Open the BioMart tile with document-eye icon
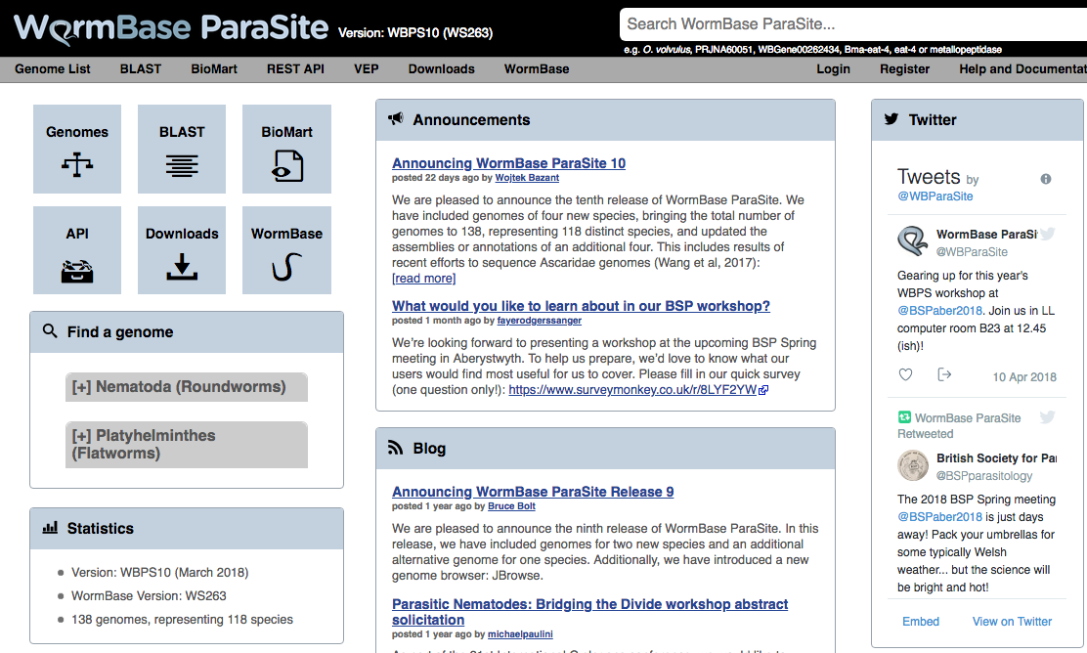The width and height of the screenshot is (1087, 653). click(286, 149)
